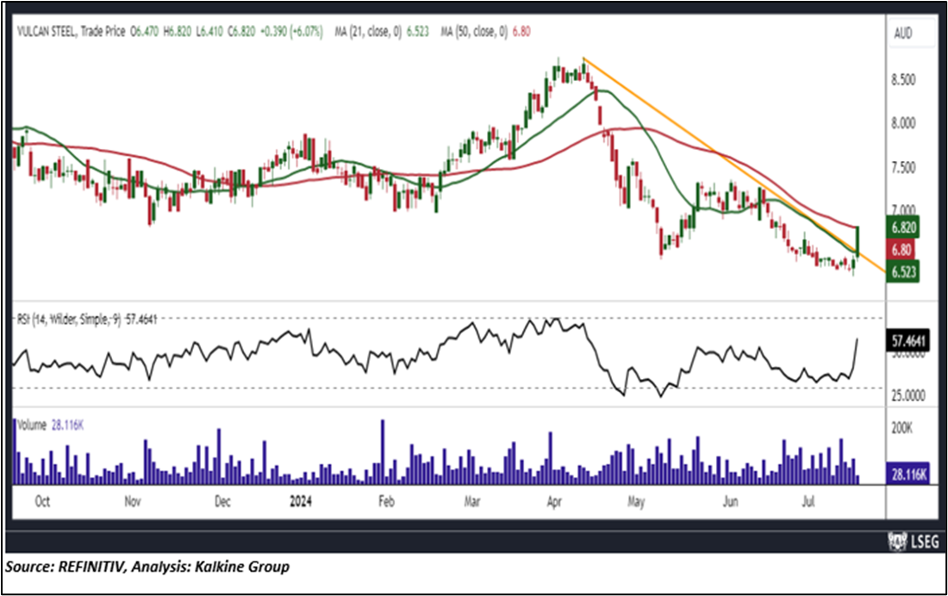Image resolution: width=948 pixels, height=596 pixels.
Task: Click the black 57.4641 RSI value tag
Action: 908,341
